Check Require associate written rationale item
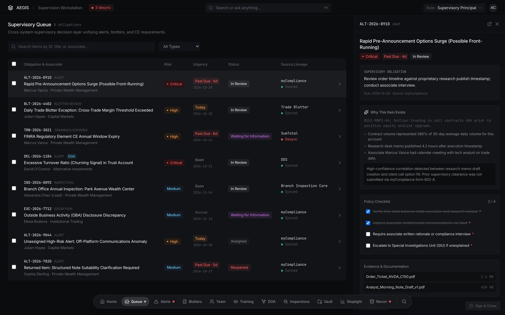The width and height of the screenshot is (505, 315). click(368, 234)
